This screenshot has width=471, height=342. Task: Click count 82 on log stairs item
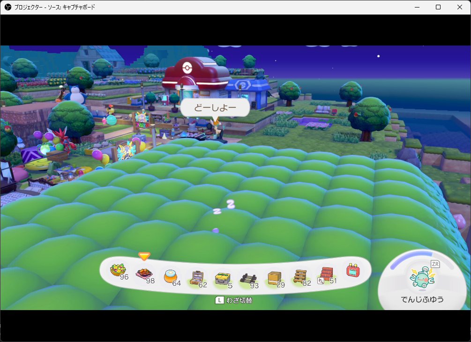[x=307, y=283]
